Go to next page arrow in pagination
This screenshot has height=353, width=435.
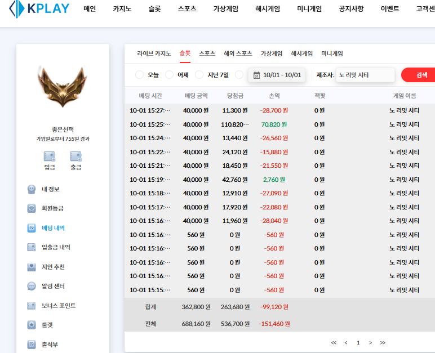[x=370, y=342]
